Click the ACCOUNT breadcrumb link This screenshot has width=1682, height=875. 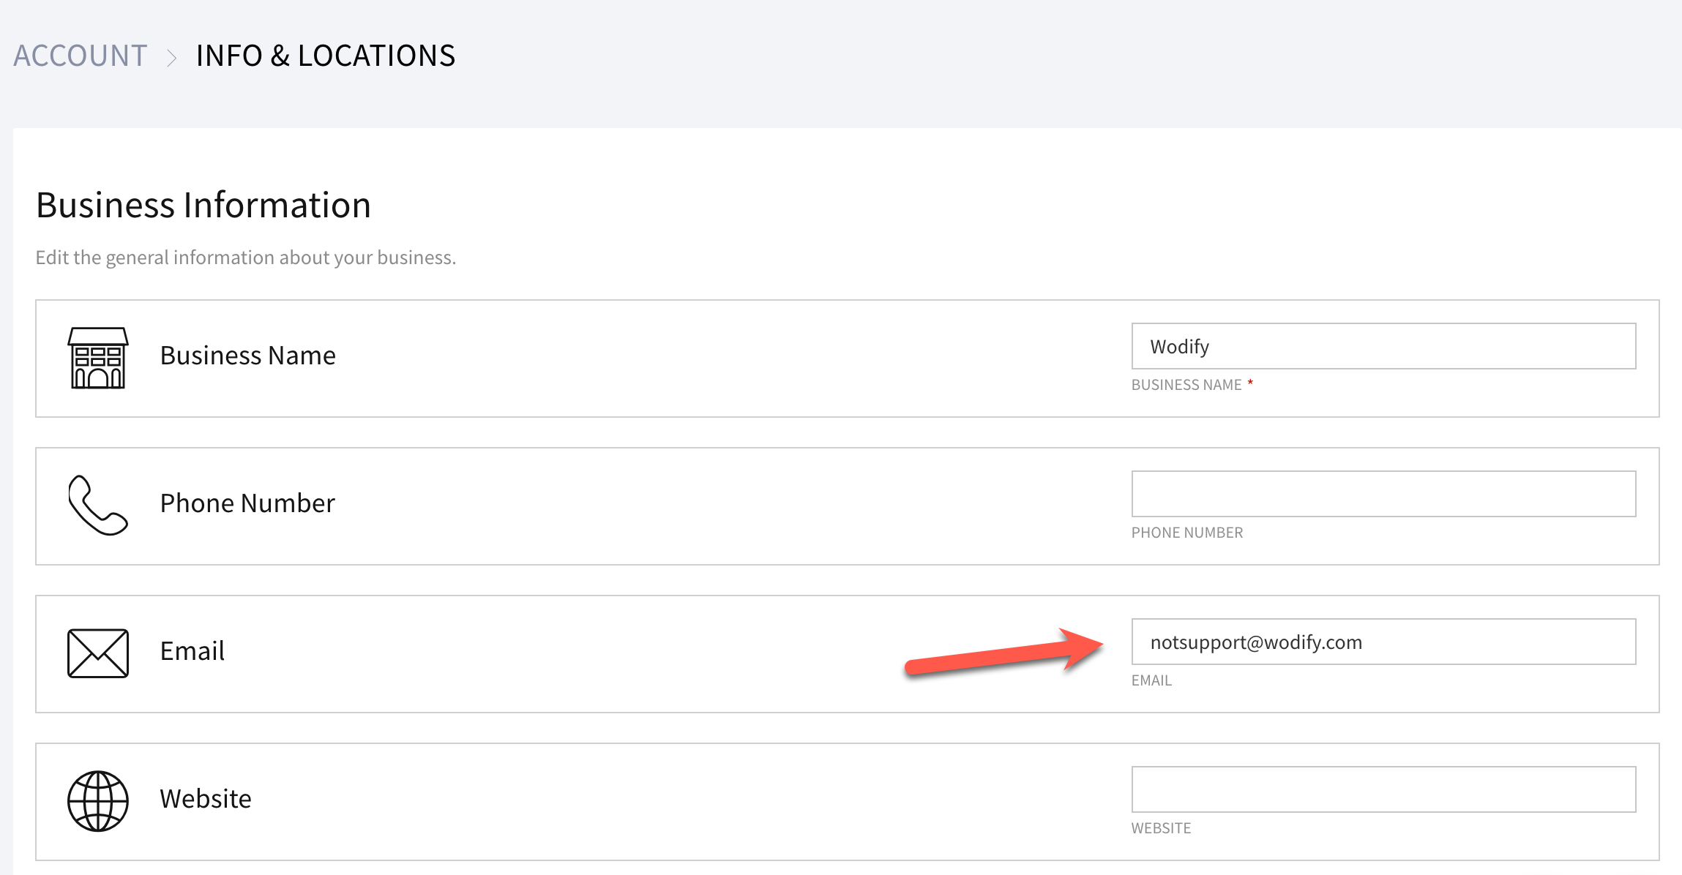pyautogui.click(x=81, y=56)
